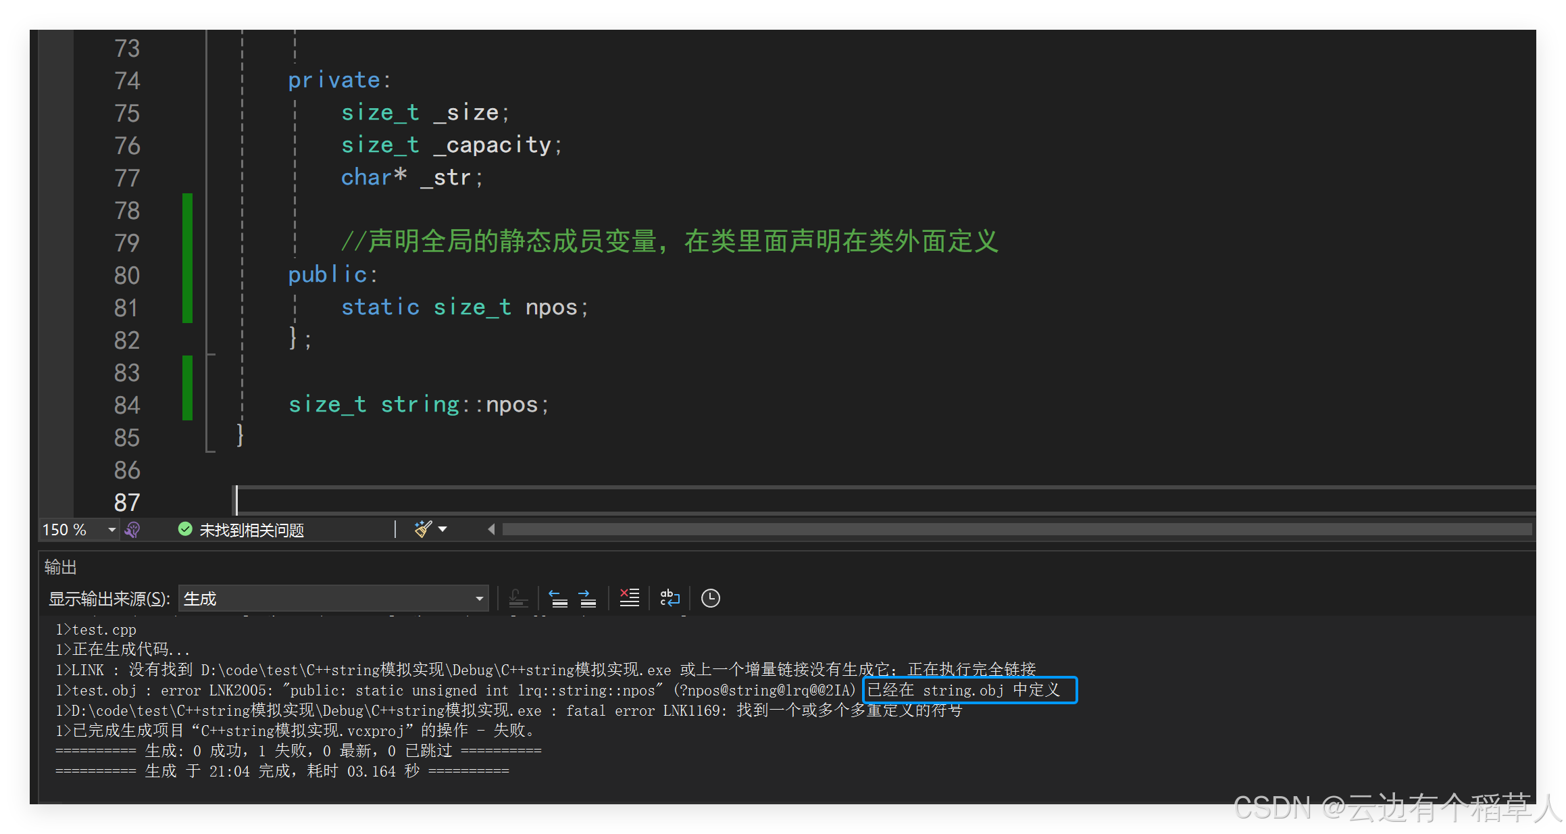
Task: Click the static size_t npos; code line
Action: pos(465,308)
